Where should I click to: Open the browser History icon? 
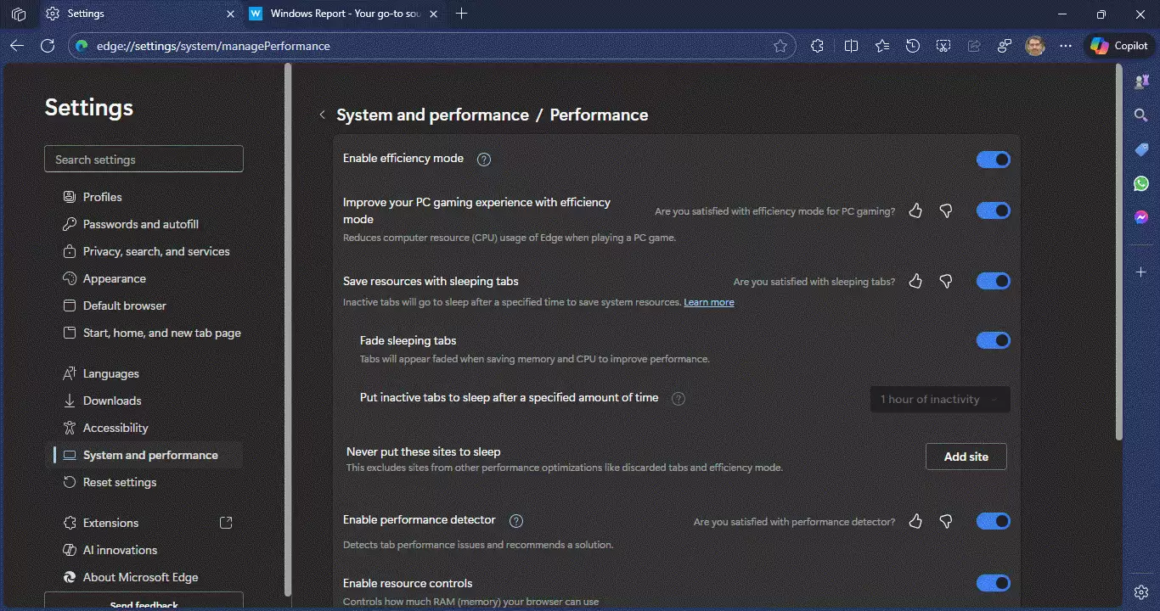913,46
